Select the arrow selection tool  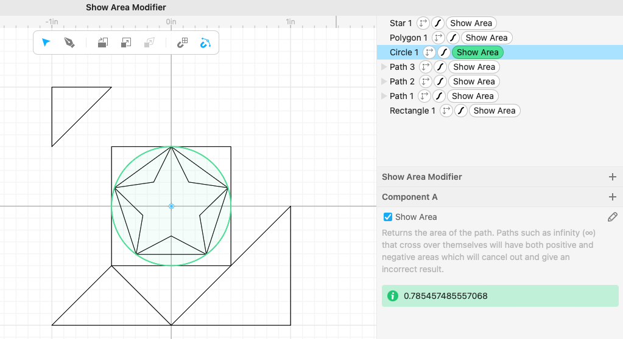[x=46, y=43]
